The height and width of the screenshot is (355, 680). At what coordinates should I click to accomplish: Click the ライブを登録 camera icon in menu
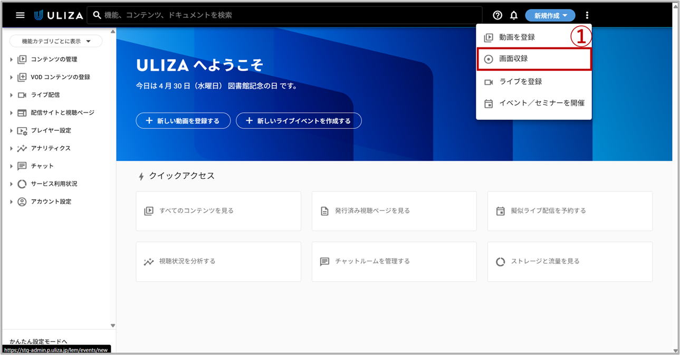tap(489, 82)
